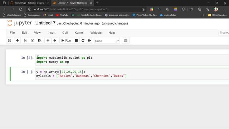This screenshot has height=129, width=229.
Task: Open a new browser tab
Action: (97, 3)
